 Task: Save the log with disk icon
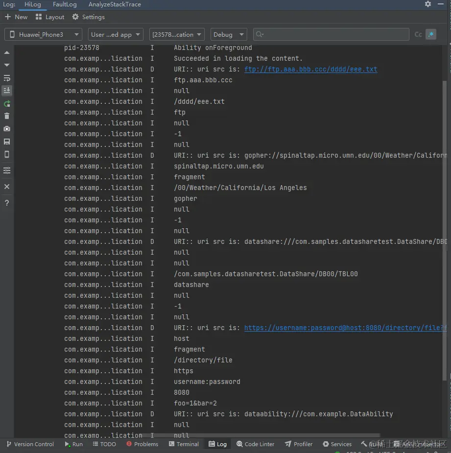pyautogui.click(x=7, y=142)
